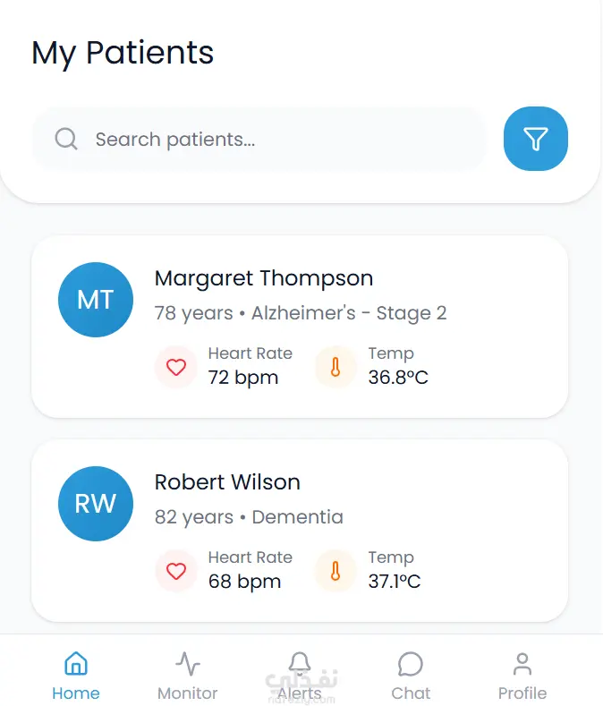Open Margaret Thompson's patient name
The image size is (603, 706).
264,278
